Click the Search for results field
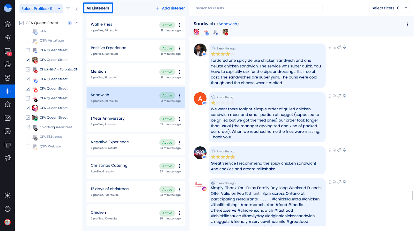 click(258, 8)
